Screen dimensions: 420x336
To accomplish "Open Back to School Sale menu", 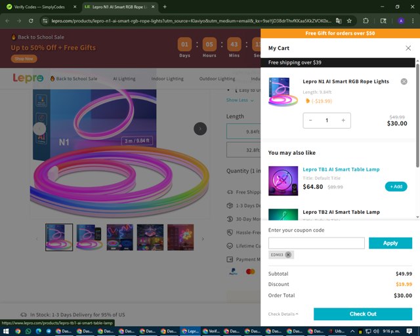I will point(73,79).
